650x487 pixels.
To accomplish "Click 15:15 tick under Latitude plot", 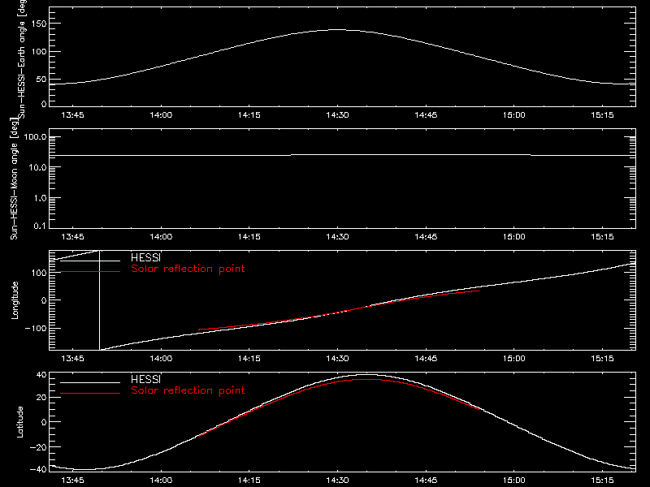I will [x=602, y=480].
